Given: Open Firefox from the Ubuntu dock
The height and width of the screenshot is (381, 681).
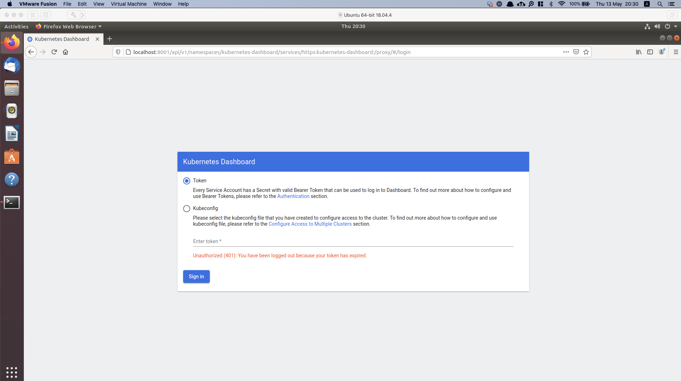Looking at the screenshot, I should (x=12, y=43).
